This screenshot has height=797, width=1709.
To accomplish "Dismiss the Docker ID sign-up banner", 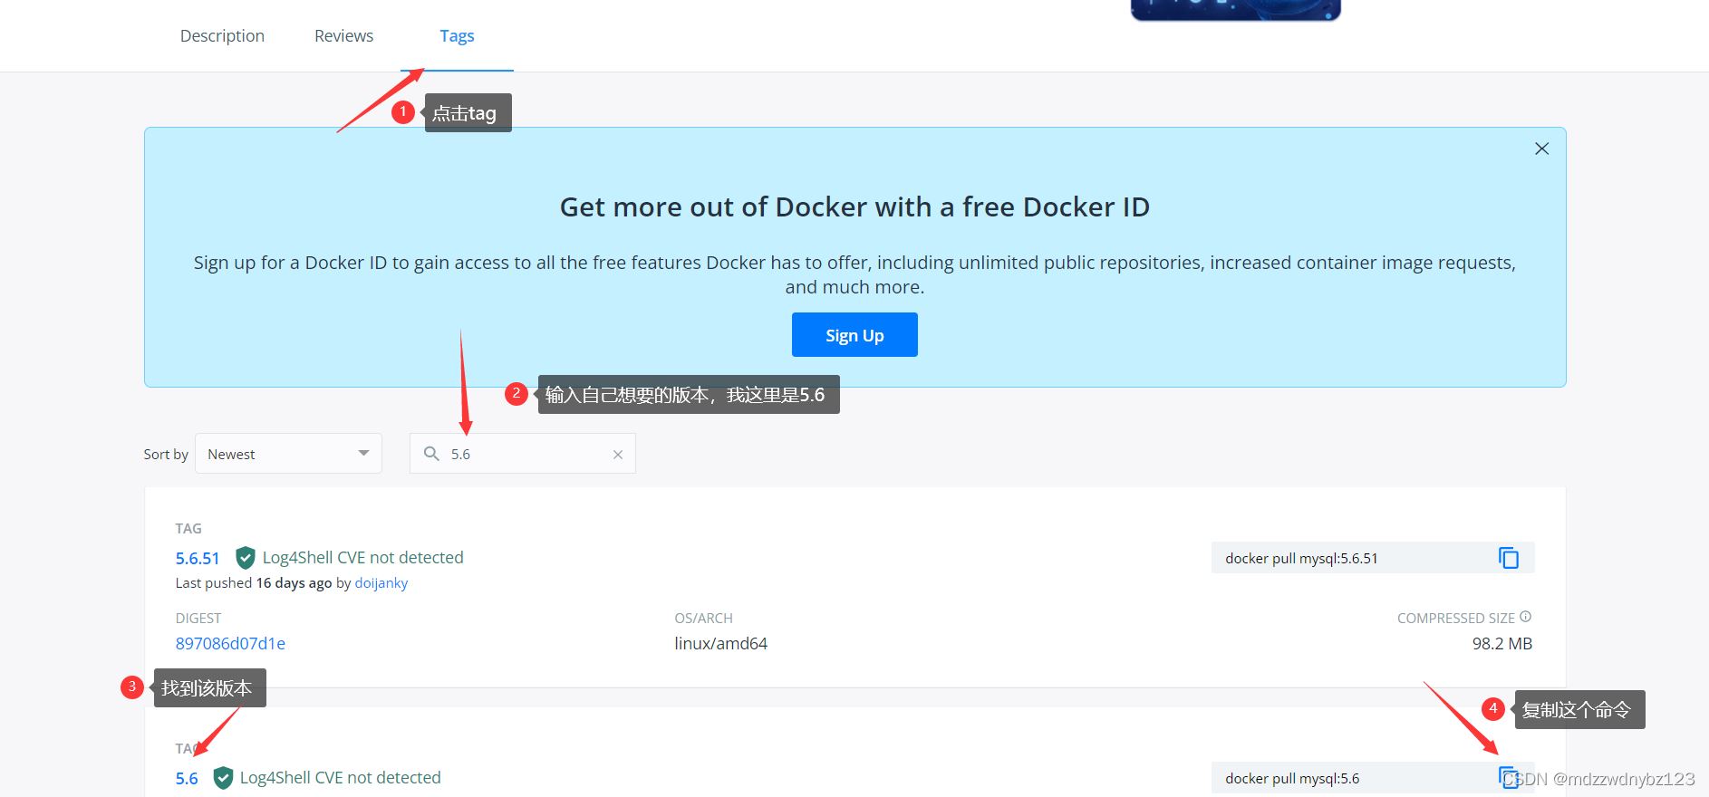I will [1541, 149].
